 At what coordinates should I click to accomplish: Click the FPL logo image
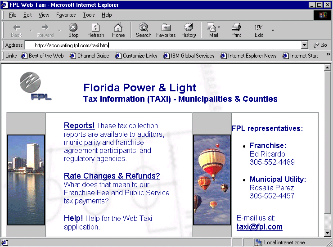[x=35, y=86]
